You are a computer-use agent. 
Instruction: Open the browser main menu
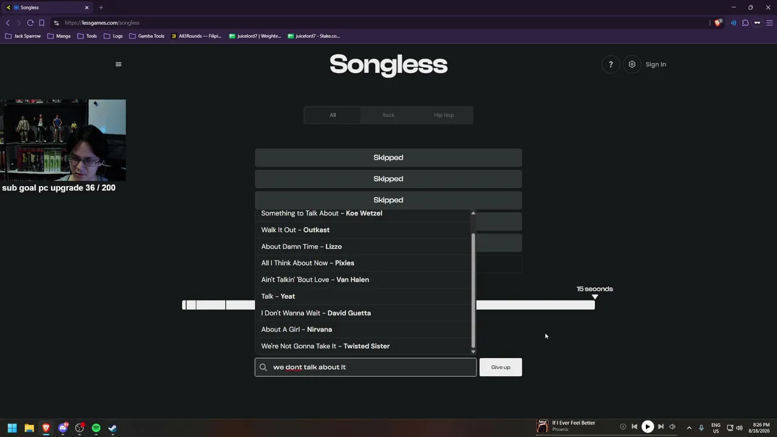coord(769,23)
